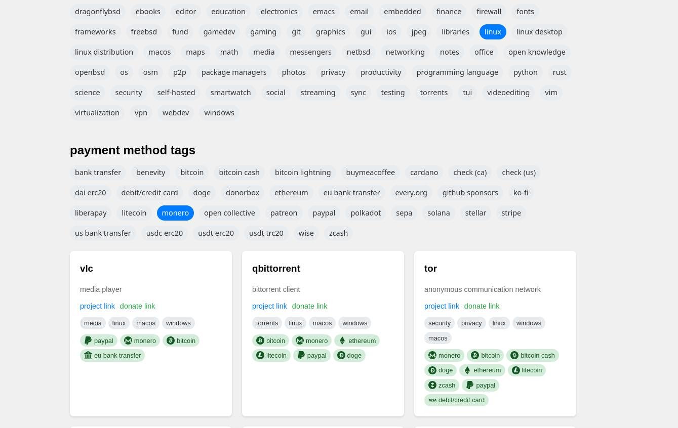
Task: Select the github sponsors payment tag
Action: (x=470, y=193)
